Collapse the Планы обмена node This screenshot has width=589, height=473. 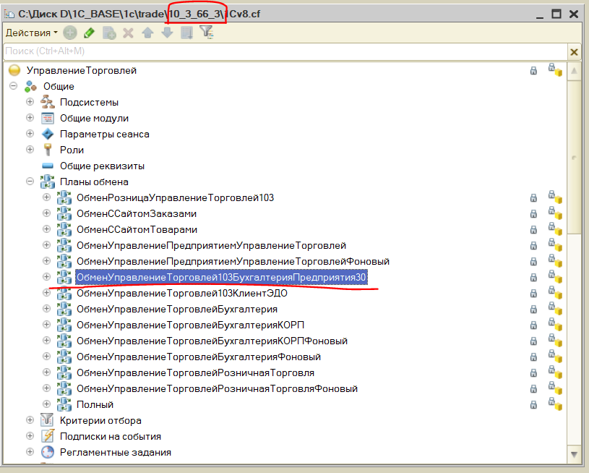coord(30,182)
